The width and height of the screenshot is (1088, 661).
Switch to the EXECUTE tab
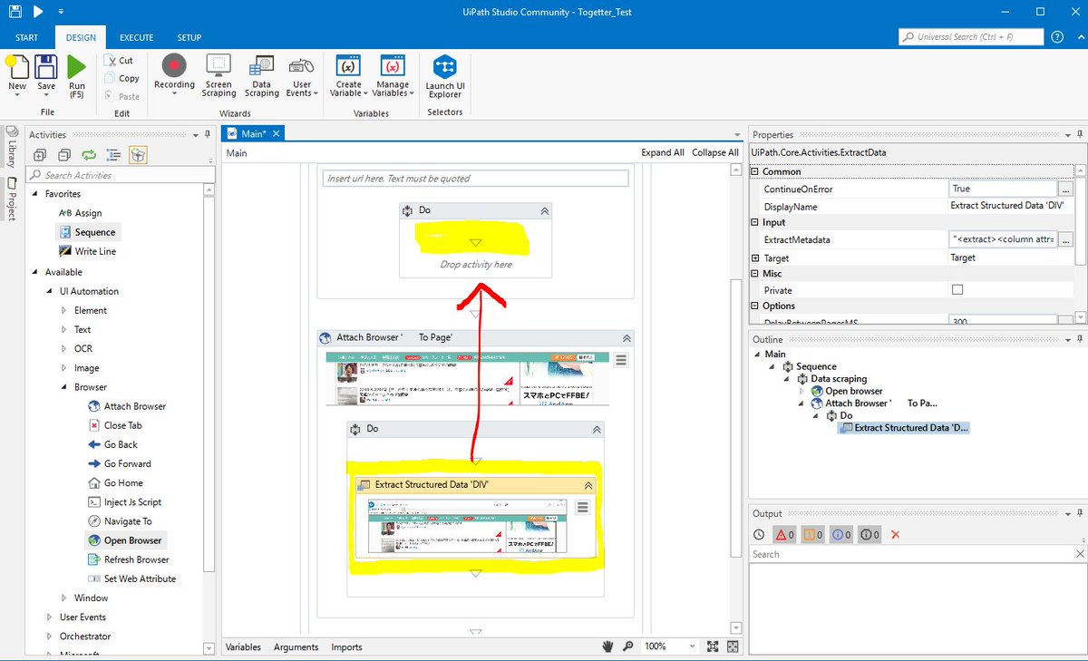[136, 37]
